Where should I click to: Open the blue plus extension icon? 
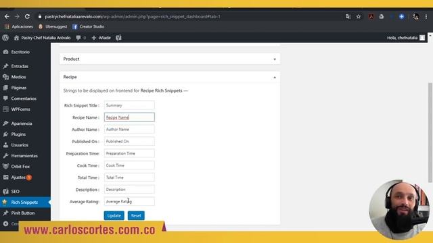click(x=401, y=16)
